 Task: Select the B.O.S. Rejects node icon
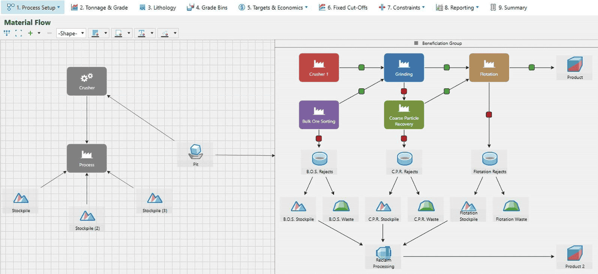319,159
